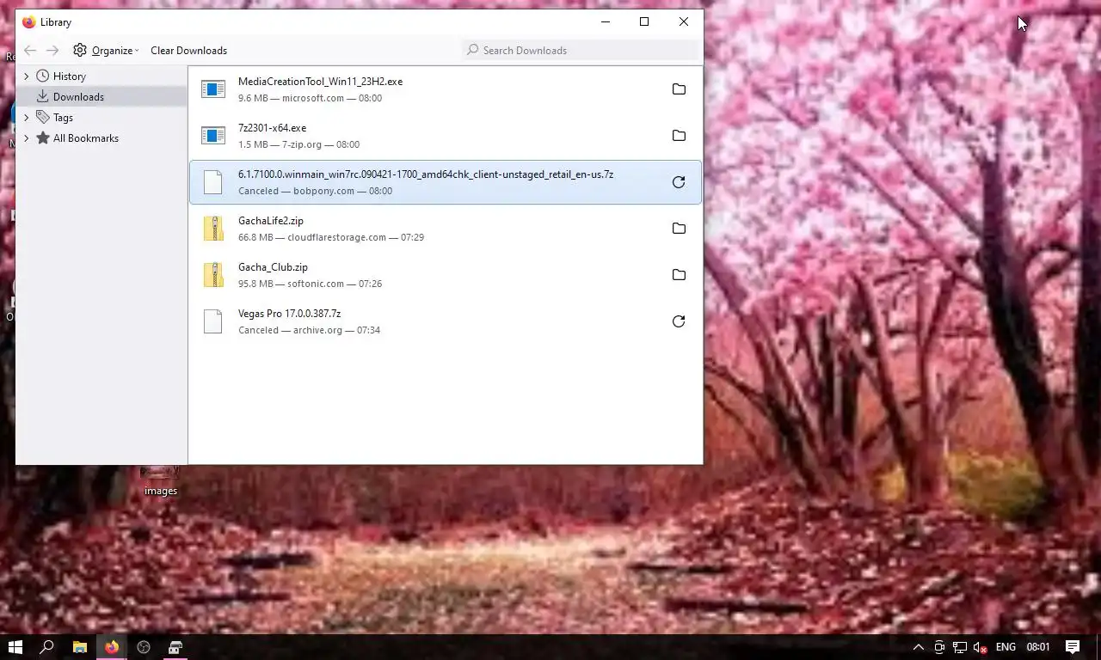Focus the Search Downloads field
This screenshot has width=1101, height=660.
[x=581, y=51]
